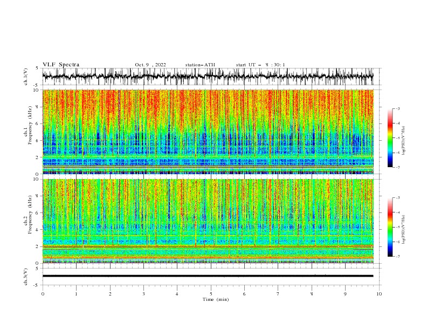Click the ch.1 color bar '-3' label
The image size is (427, 330).
398,108
